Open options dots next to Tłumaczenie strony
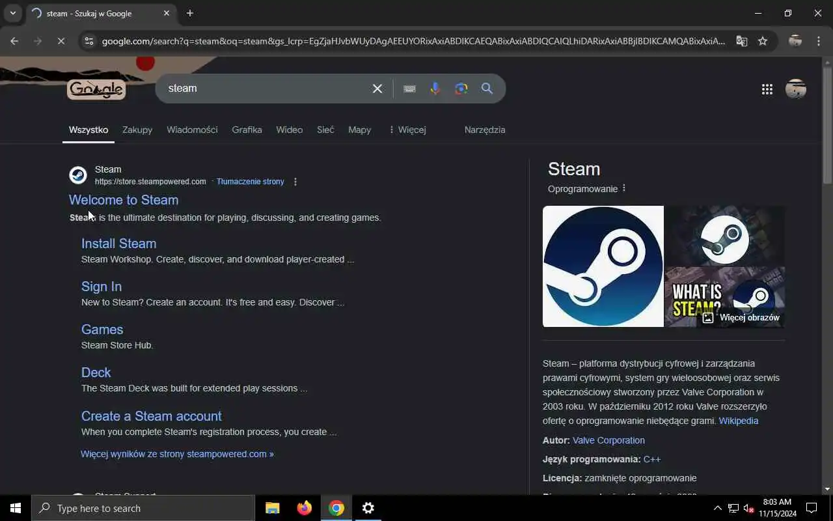The width and height of the screenshot is (833, 521). [295, 182]
